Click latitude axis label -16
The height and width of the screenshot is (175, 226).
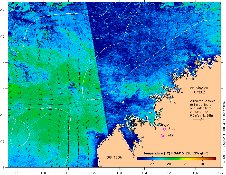[x=3, y=115]
